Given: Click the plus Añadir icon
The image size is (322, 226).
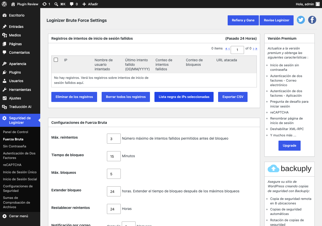Looking at the screenshot, I should coord(84,4).
